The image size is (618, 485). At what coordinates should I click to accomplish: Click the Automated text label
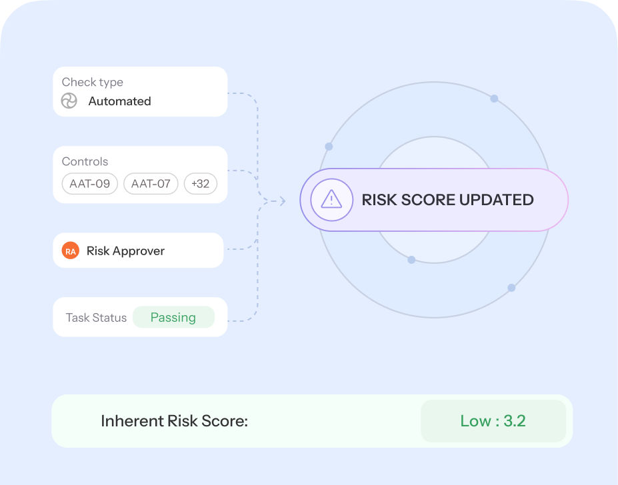(x=120, y=101)
